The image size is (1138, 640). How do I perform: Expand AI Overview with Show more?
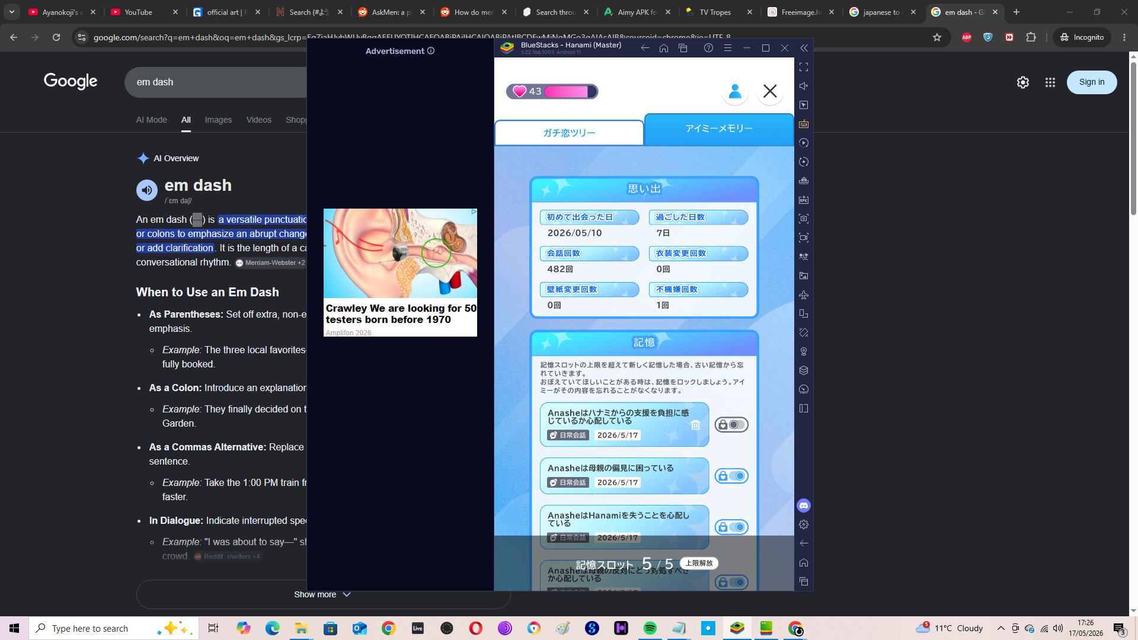pyautogui.click(x=323, y=594)
